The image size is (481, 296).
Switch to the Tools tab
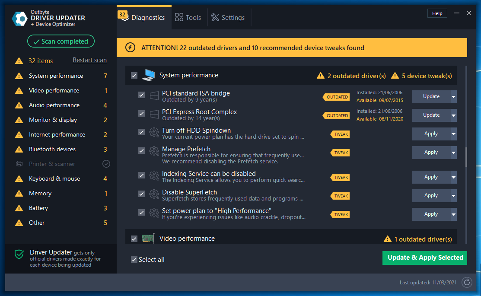pyautogui.click(x=188, y=18)
